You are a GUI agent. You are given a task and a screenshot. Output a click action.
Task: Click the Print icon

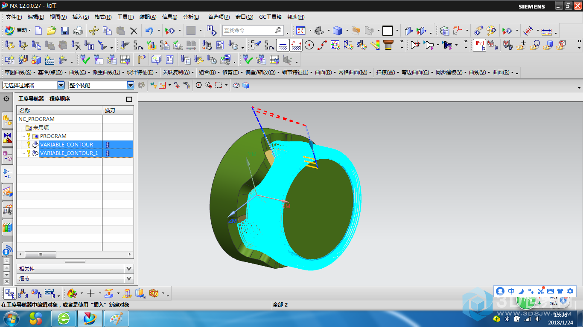point(78,31)
